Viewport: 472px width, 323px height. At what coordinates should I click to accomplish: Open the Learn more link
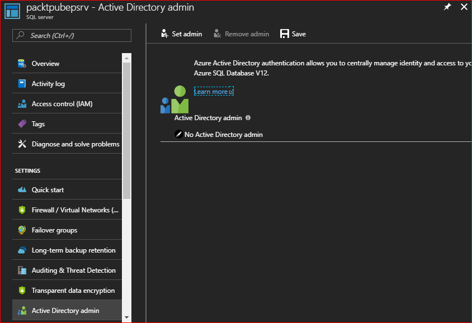214,92
